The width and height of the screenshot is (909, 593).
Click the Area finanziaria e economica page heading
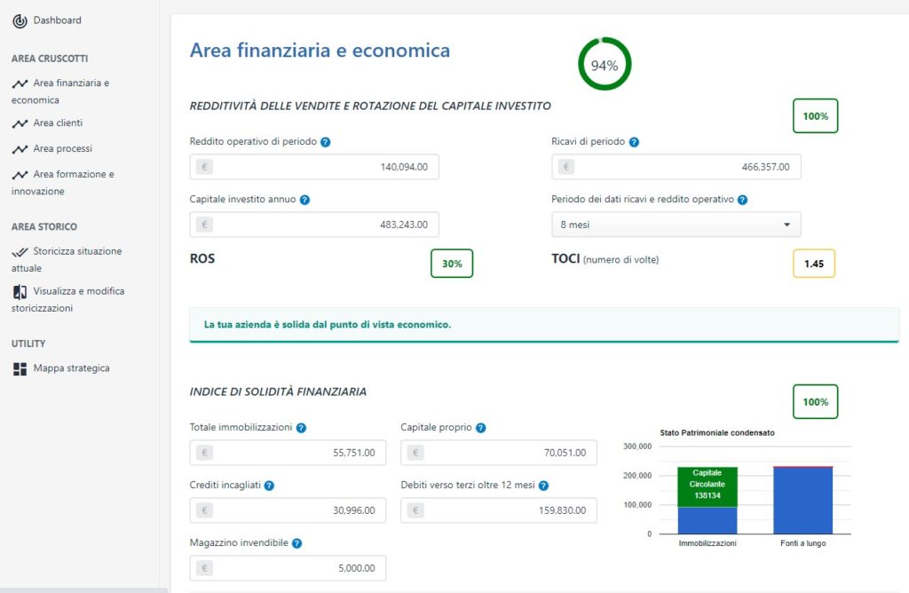320,51
